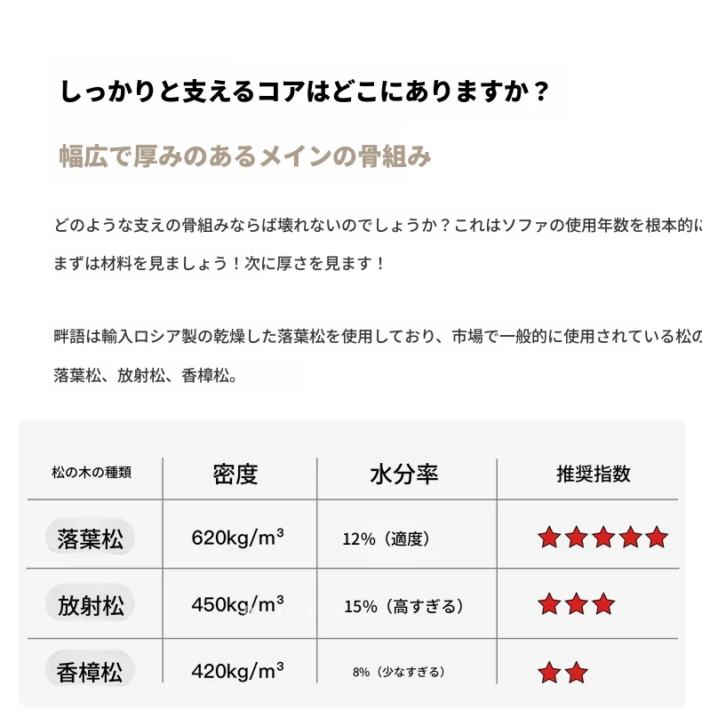This screenshot has height=718, width=702.
Task: Click the 密度 column header
Action: tap(235, 474)
